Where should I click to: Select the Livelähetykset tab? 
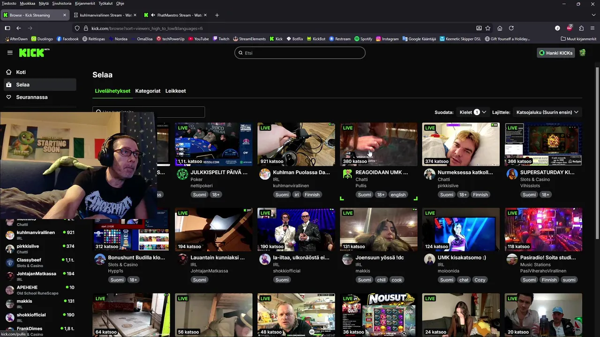pos(112,91)
